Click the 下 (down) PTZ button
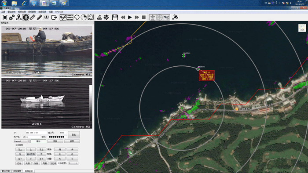This screenshot has width=308, height=173. (31, 159)
